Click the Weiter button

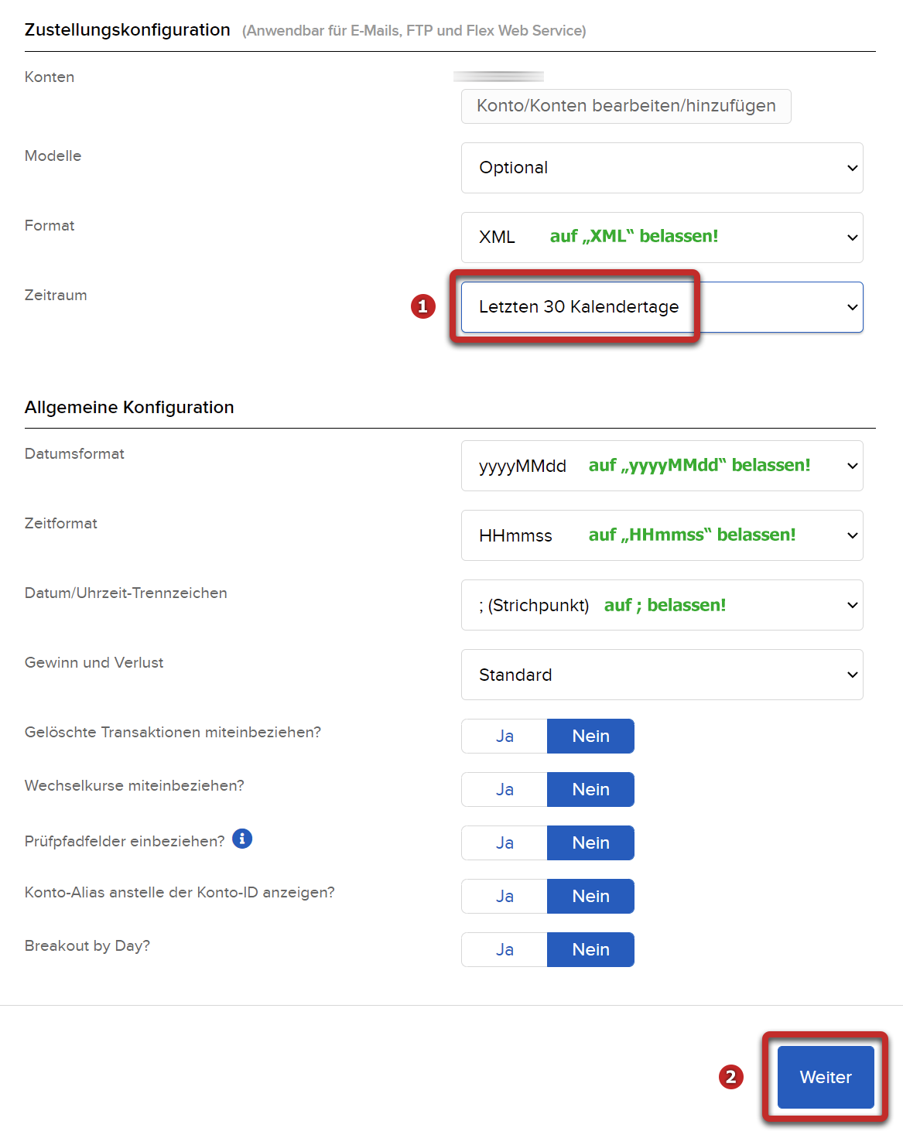point(825,1077)
